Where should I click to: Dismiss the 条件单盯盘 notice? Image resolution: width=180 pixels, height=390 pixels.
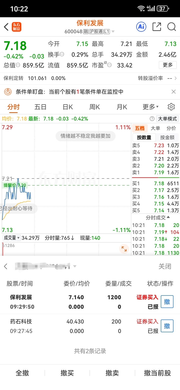(x=173, y=92)
